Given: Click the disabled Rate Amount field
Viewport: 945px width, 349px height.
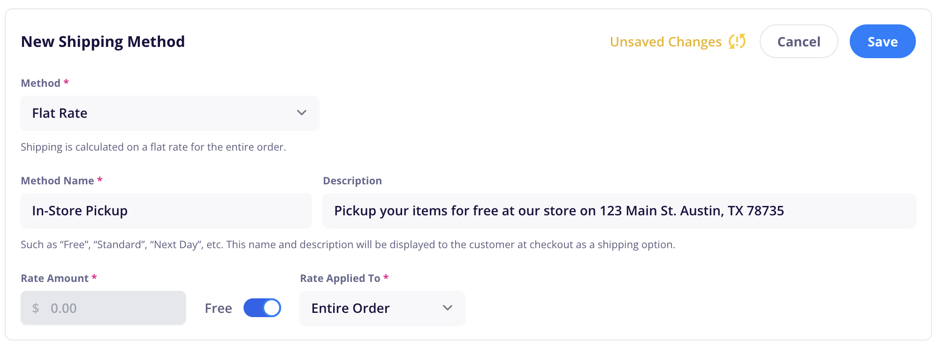Looking at the screenshot, I should pyautogui.click(x=103, y=308).
